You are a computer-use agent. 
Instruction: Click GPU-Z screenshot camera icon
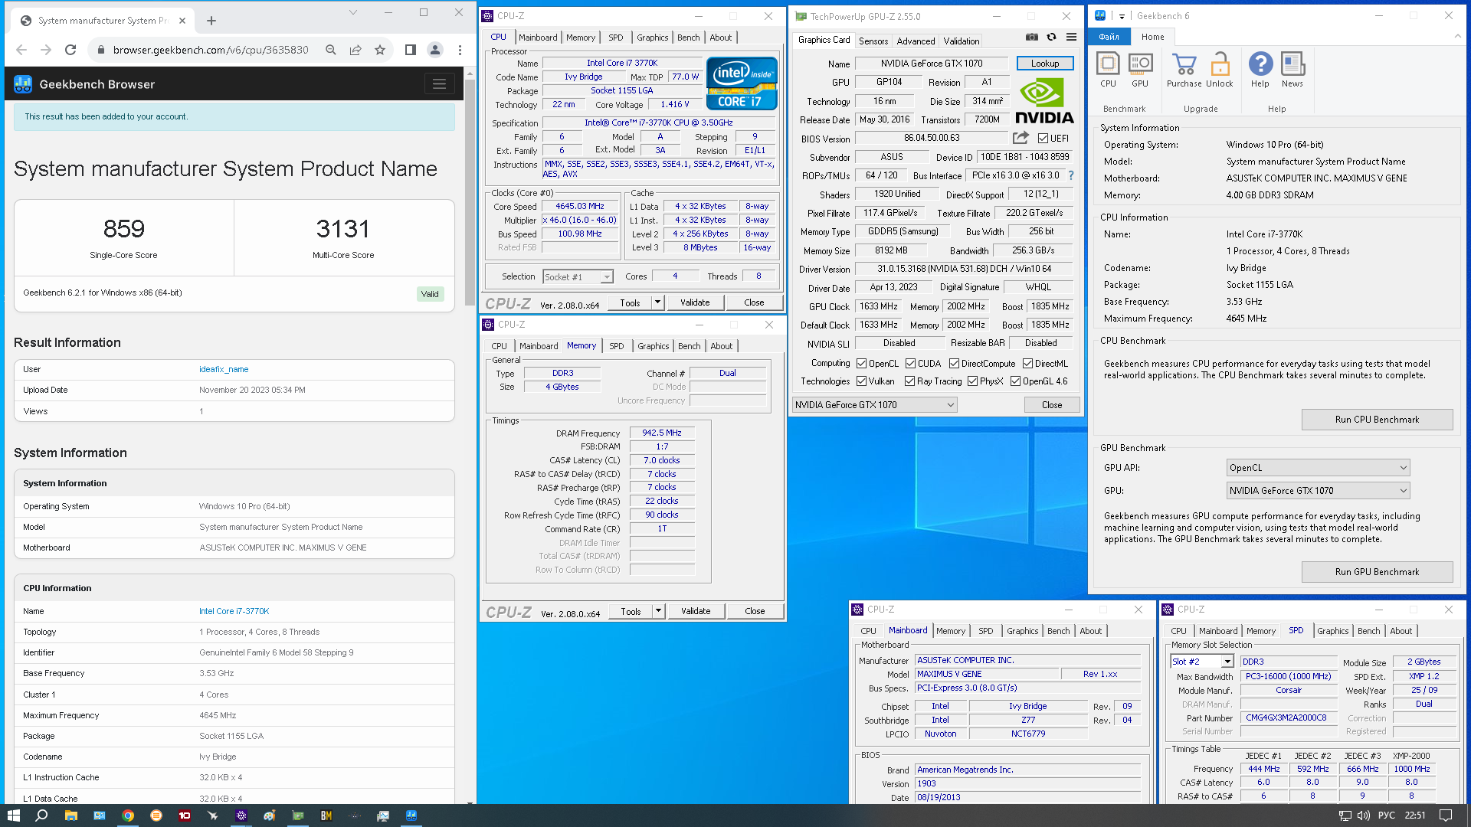pos(1032,37)
